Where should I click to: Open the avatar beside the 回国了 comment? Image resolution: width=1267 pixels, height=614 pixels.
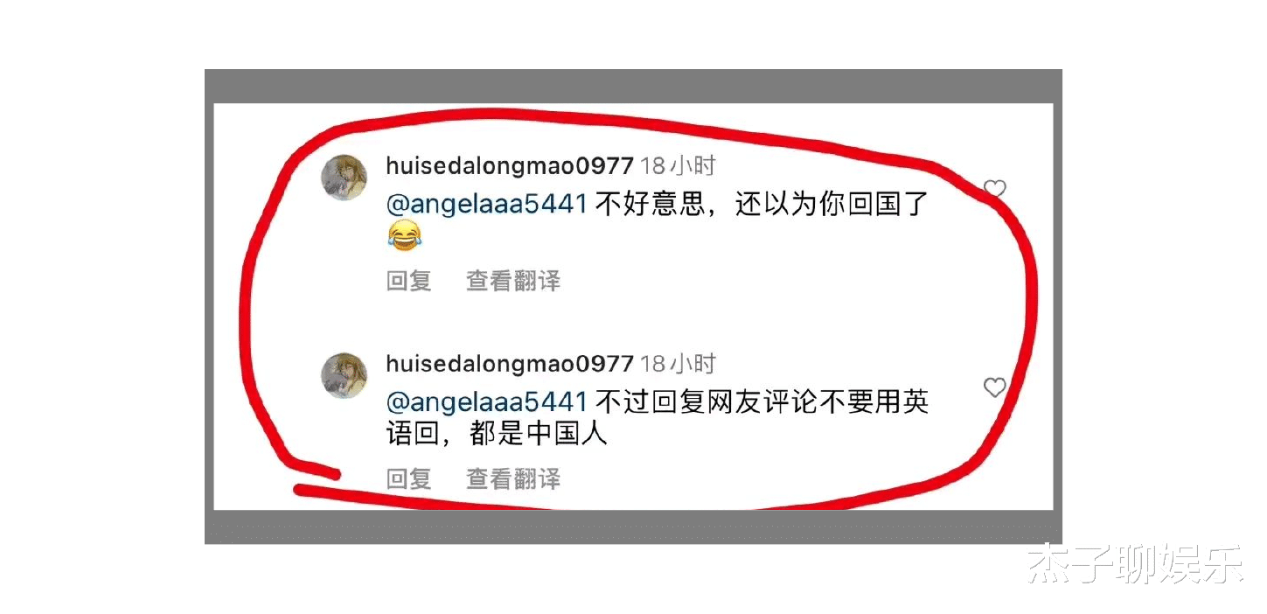click(344, 178)
